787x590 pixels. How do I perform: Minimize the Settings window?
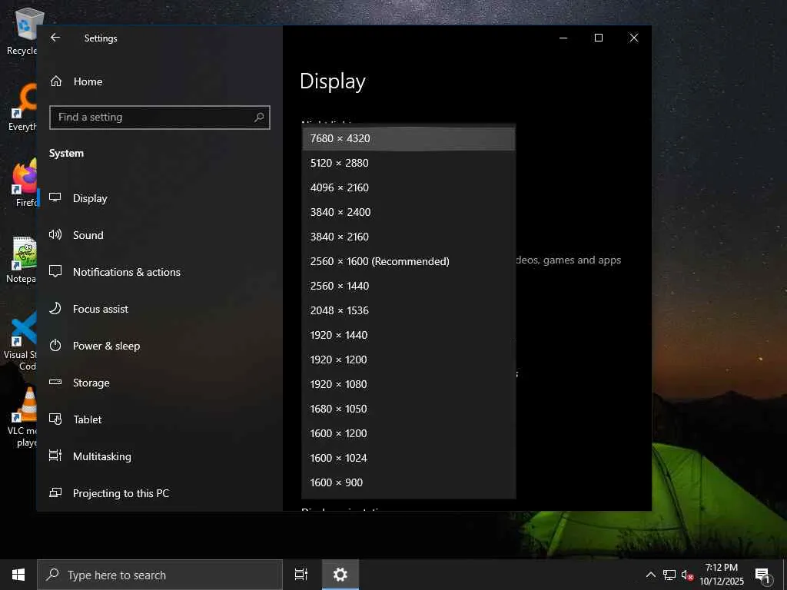563,38
